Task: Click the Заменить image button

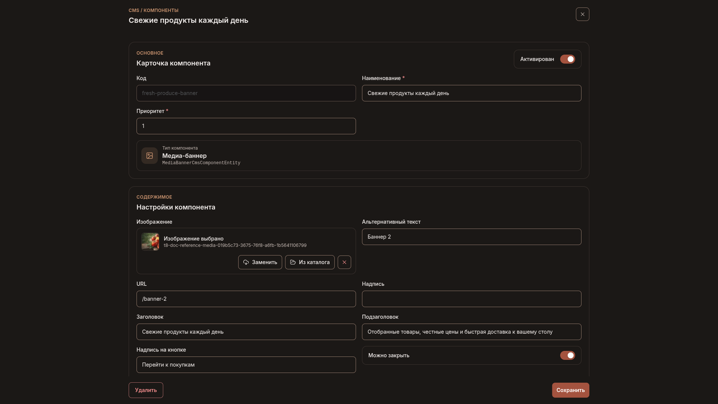Action: click(260, 262)
